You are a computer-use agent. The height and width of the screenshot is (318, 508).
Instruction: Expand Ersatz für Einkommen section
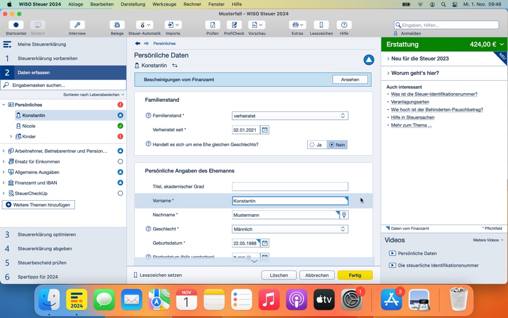pos(4,162)
